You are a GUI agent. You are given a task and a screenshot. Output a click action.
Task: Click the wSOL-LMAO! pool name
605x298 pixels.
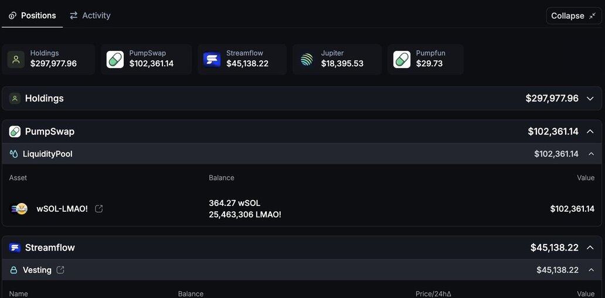[62, 209]
